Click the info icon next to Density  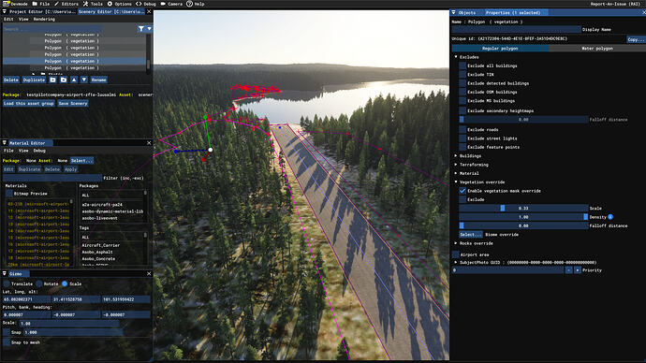pos(610,217)
